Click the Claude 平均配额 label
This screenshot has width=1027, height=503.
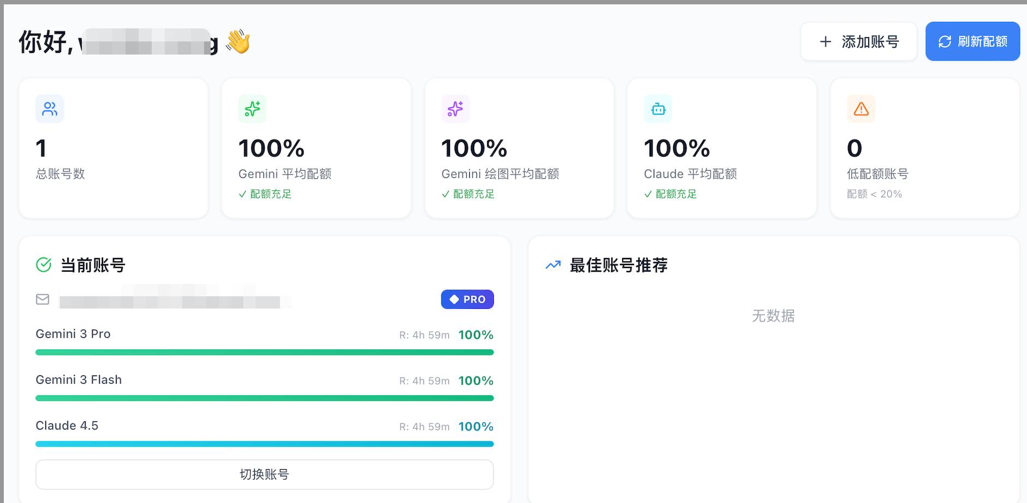point(690,174)
